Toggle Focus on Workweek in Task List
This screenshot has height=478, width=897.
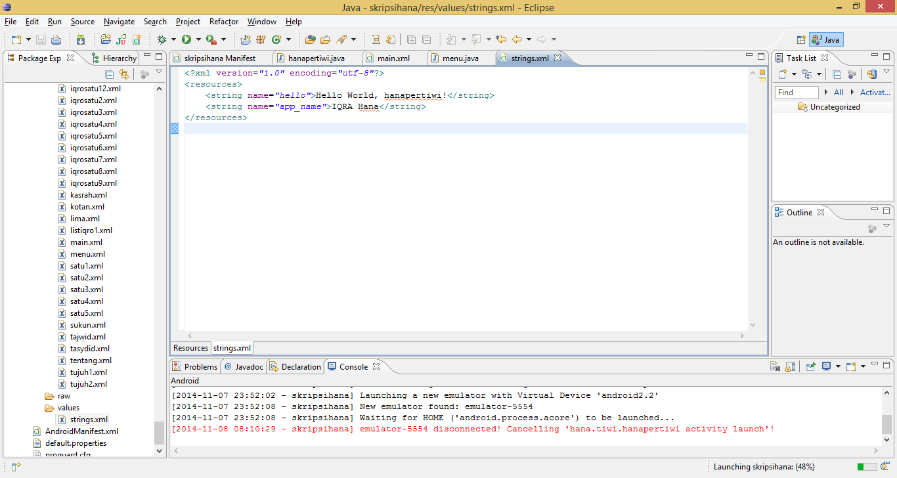852,74
